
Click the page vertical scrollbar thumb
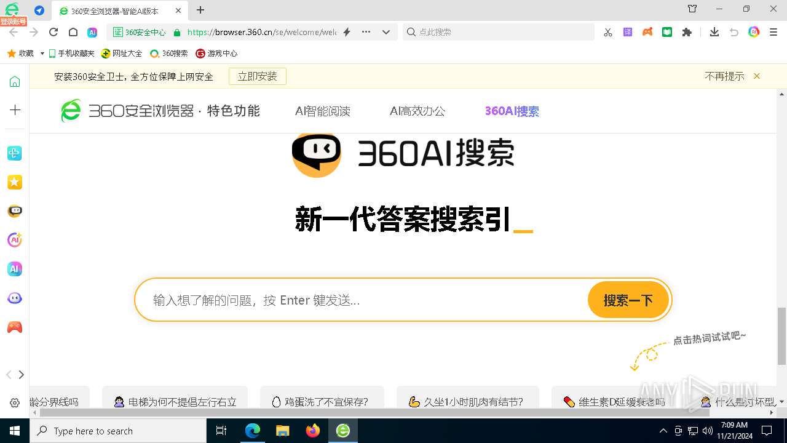point(781,336)
